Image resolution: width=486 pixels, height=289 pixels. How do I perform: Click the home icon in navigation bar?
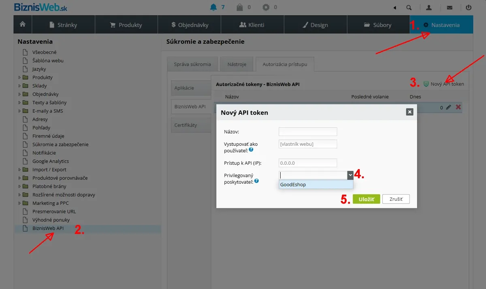23,25
